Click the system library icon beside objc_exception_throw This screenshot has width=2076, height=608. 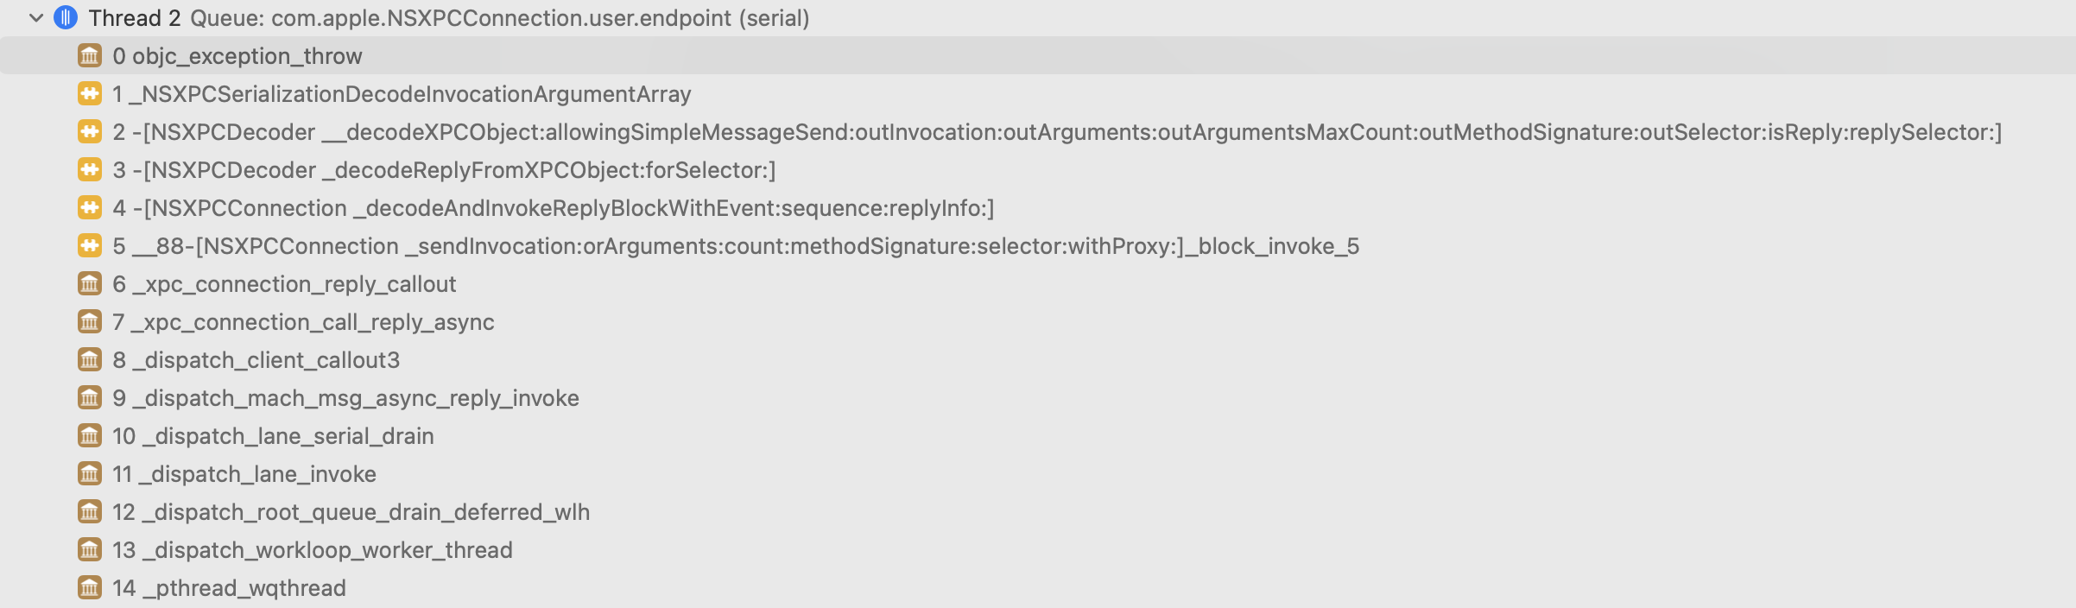tap(90, 55)
